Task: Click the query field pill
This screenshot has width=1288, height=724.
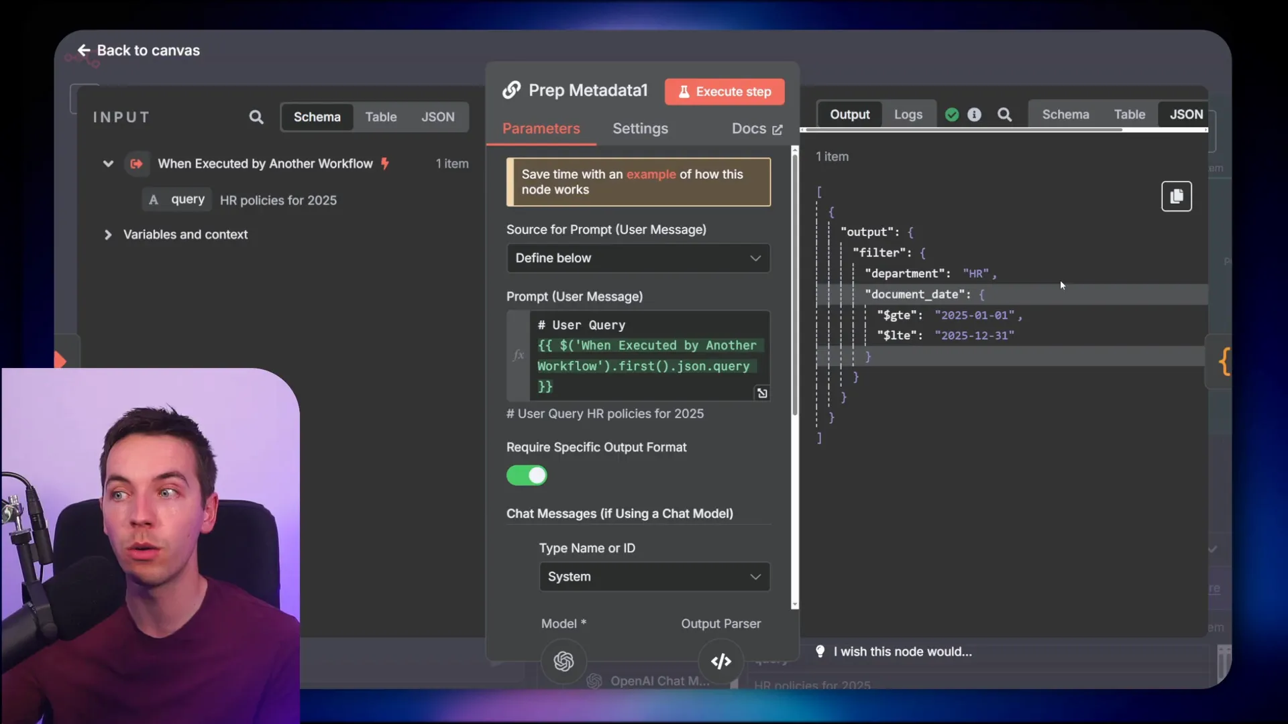Action: 177,200
